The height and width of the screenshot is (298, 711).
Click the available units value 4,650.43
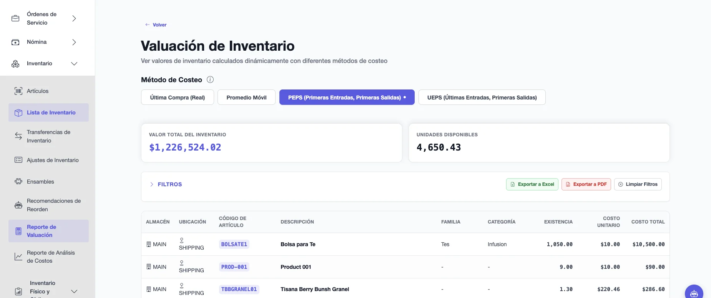click(439, 147)
